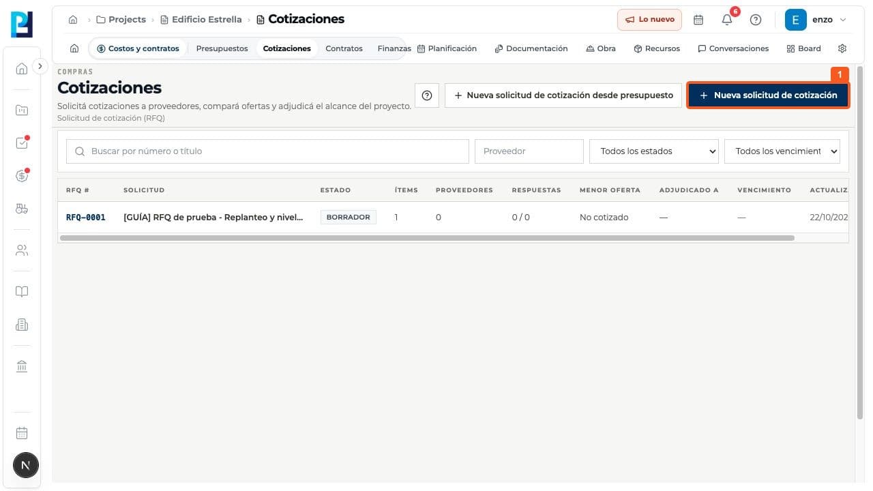The width and height of the screenshot is (873, 491).
Task: Switch to the Finanzas tab
Action: pyautogui.click(x=394, y=48)
